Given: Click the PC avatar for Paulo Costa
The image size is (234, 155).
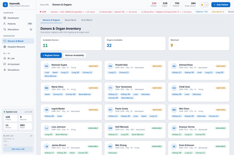Looking at the screenshot, I should 110,110.
